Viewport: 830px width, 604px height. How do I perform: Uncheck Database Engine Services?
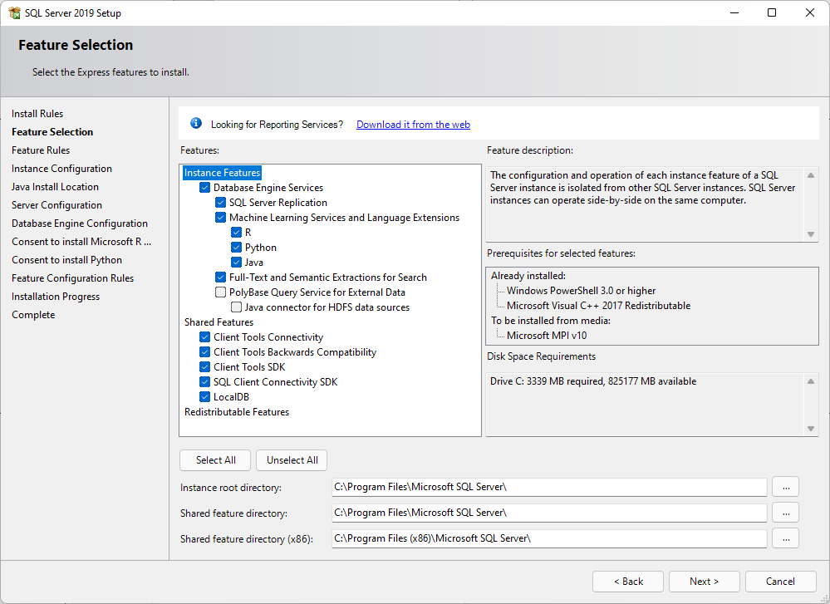pos(205,188)
